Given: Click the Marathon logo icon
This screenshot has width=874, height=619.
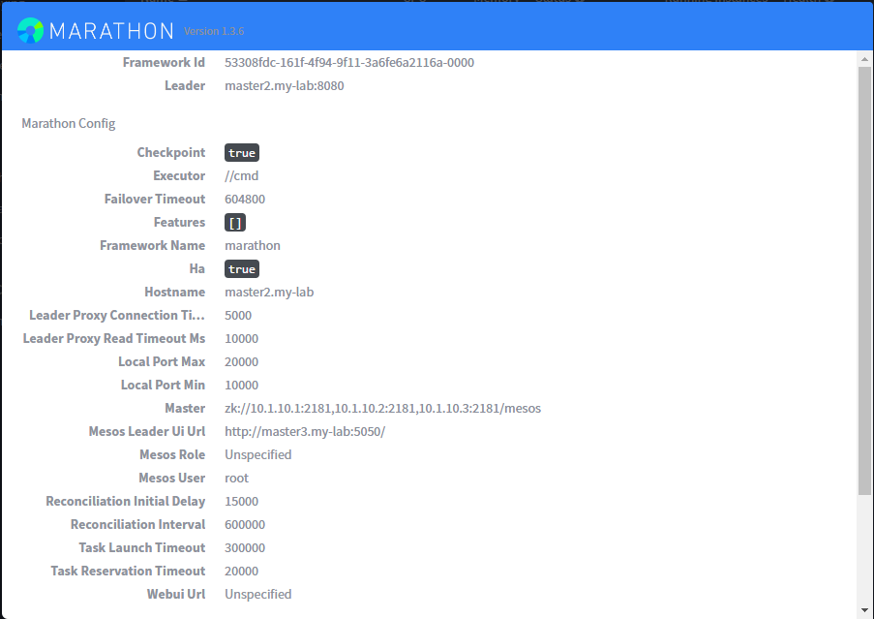Looking at the screenshot, I should click(x=30, y=30).
